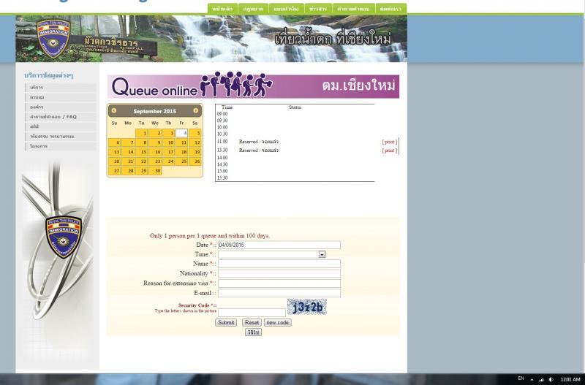Image resolution: width=585 pixels, height=385 pixels.
Task: Click the print link for 11.00 slot
Action: pos(389,142)
